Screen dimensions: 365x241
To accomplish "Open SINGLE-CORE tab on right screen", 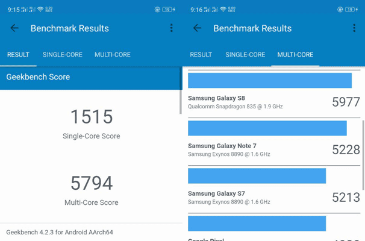I will point(245,55).
